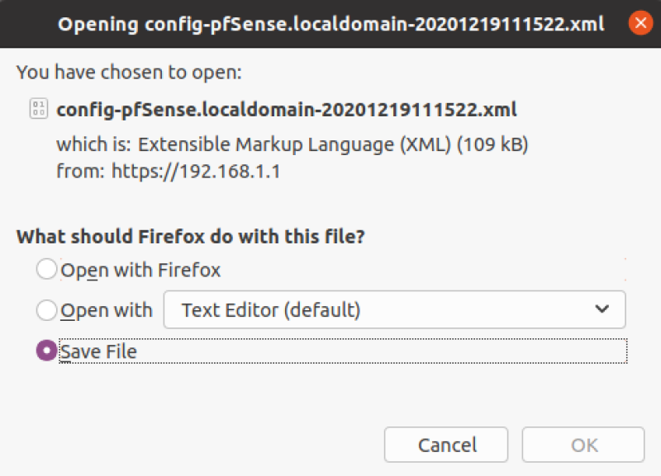Confirm the choice with OK button

[583, 445]
